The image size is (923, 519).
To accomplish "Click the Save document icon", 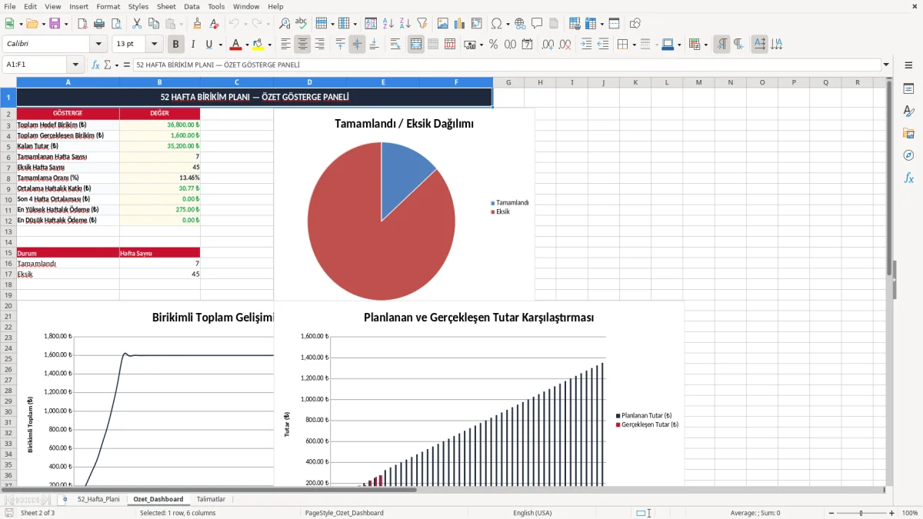I will tap(55, 24).
